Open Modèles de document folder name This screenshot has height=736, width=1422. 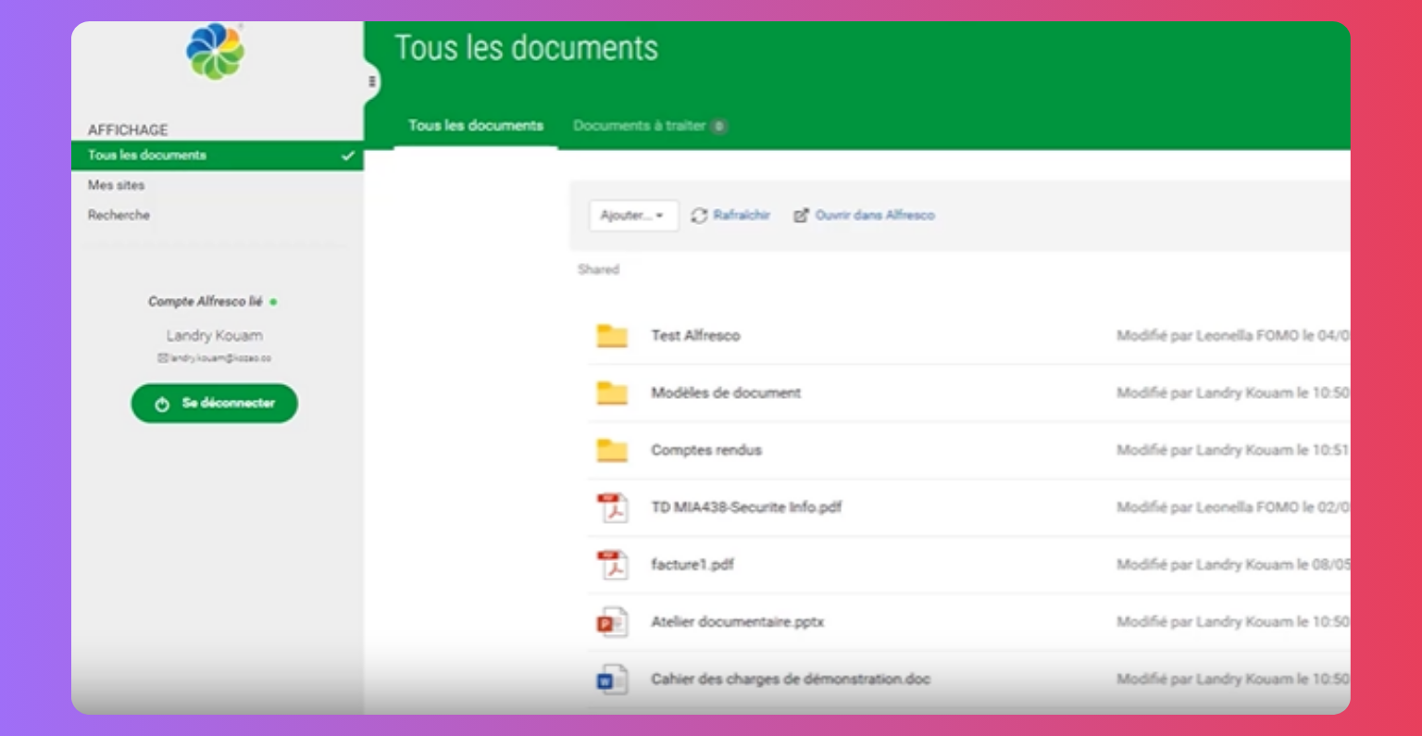pos(726,393)
